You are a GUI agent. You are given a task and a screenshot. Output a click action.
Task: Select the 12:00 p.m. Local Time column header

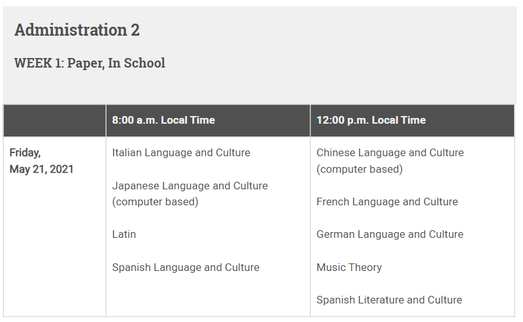tap(371, 120)
